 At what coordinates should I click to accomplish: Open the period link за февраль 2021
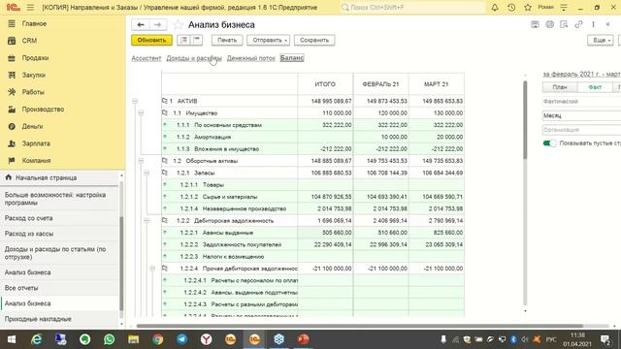581,74
